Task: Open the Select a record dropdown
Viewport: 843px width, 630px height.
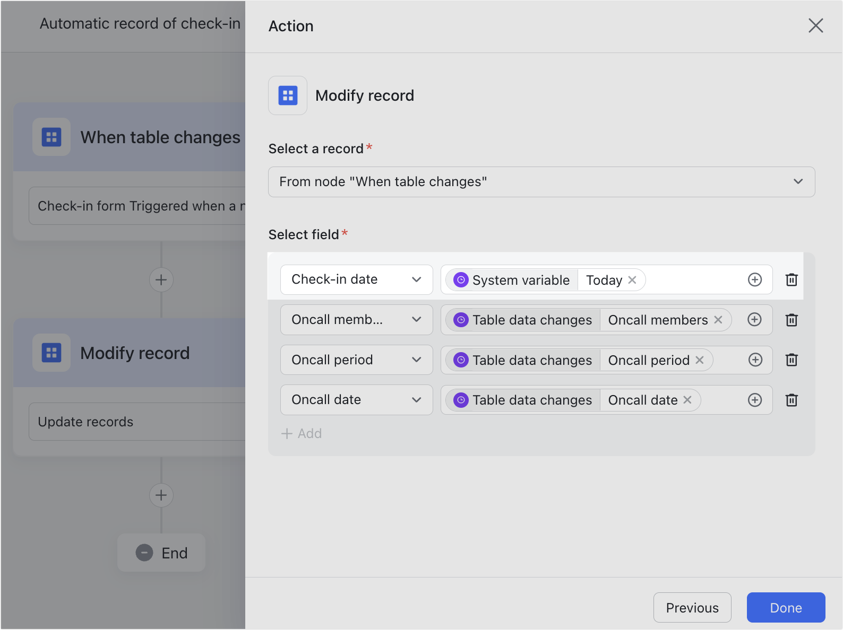Action: point(541,182)
